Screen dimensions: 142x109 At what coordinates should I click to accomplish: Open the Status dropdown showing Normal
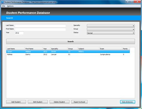pyautogui.click(x=111, y=33)
